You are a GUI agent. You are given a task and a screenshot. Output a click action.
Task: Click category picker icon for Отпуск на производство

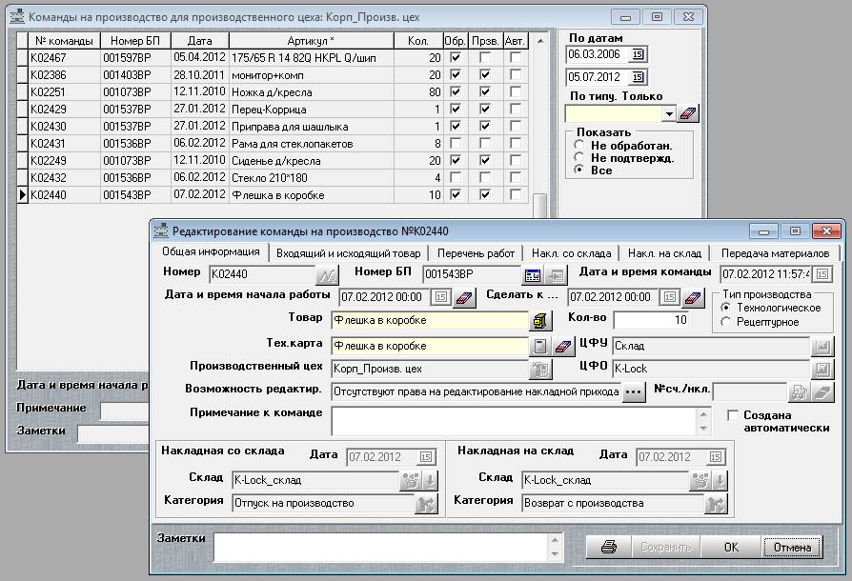coord(426,504)
